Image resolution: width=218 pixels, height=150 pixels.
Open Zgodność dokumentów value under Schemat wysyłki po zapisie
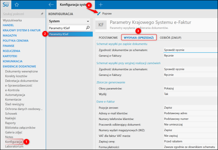pos(190,50)
